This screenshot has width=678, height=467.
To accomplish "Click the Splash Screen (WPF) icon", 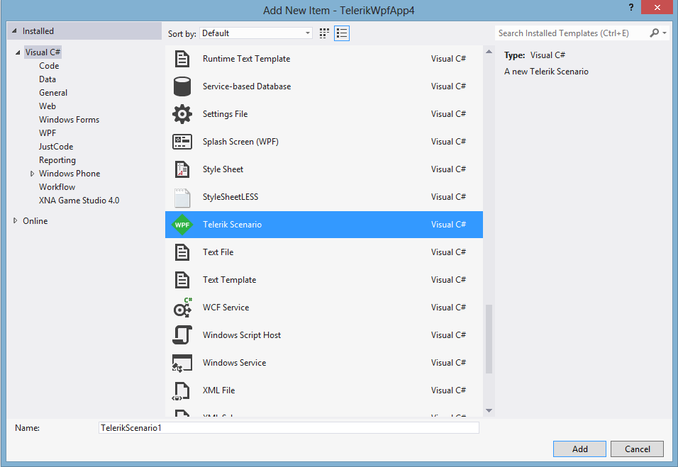I will (182, 142).
